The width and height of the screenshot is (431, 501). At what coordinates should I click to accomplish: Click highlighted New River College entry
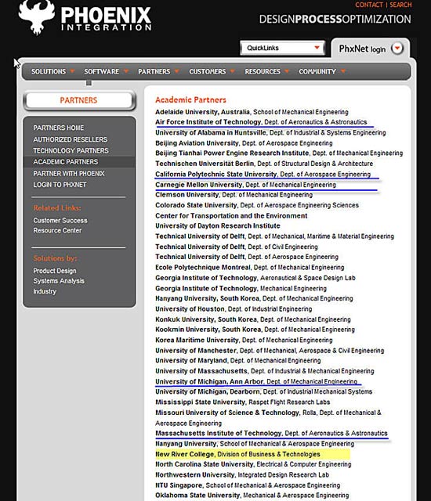(252, 454)
